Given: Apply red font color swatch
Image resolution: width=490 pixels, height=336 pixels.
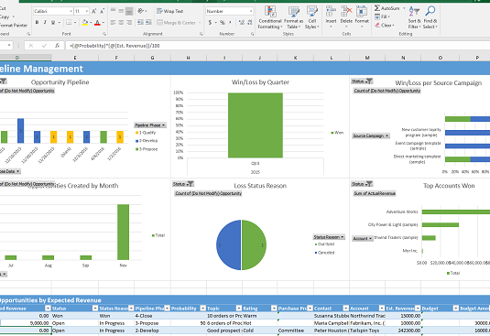Looking at the screenshot, I should point(97,23).
